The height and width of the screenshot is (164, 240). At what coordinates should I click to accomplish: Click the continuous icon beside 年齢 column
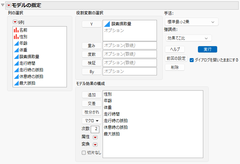(16, 43)
